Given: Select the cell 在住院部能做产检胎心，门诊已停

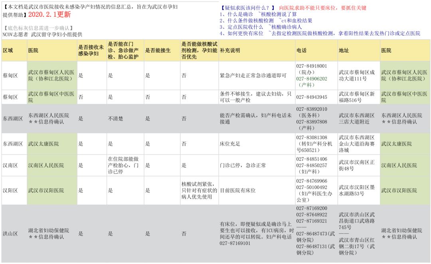Looking at the screenshot, I should [x=125, y=165].
